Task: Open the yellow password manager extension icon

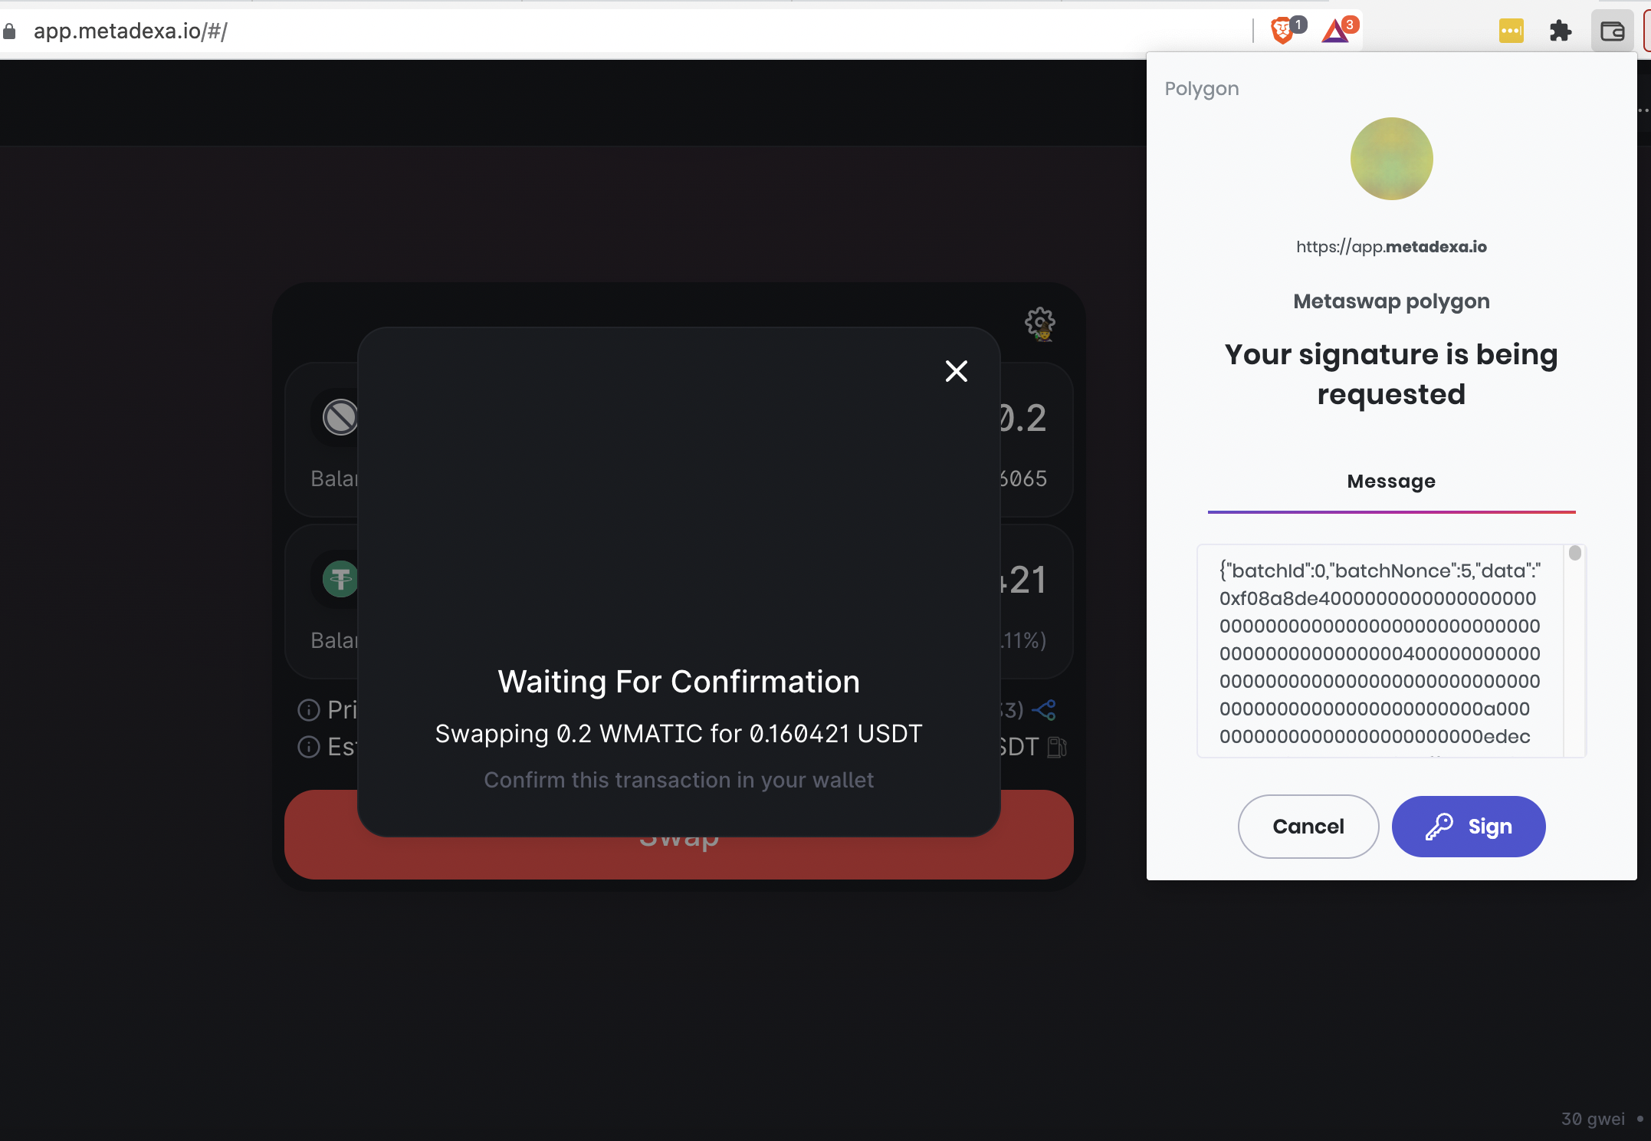Action: 1512,31
